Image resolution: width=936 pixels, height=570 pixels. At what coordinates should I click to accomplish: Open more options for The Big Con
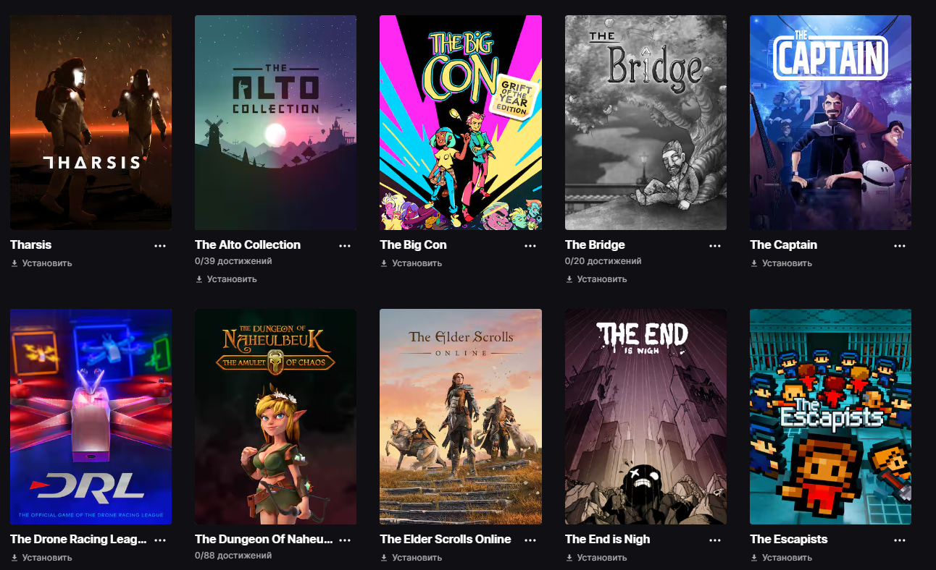click(x=530, y=246)
